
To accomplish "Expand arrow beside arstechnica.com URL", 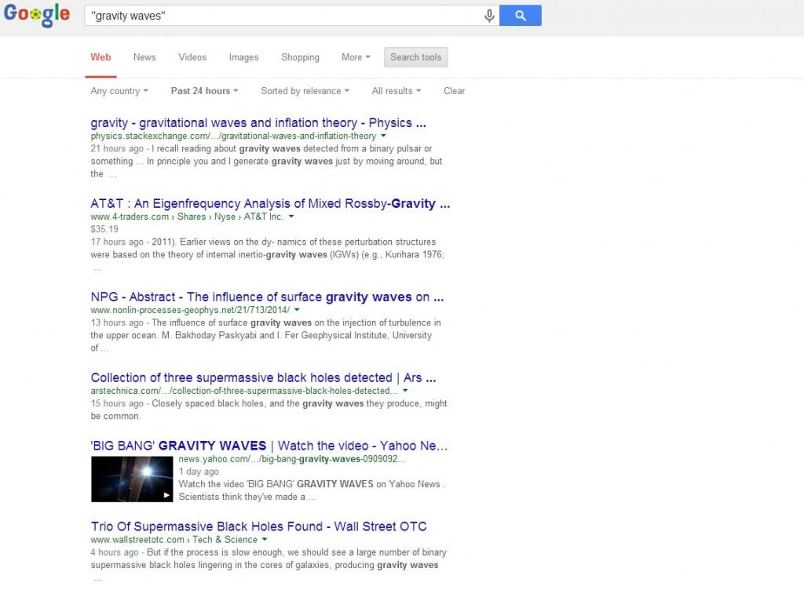I will pos(405,391).
